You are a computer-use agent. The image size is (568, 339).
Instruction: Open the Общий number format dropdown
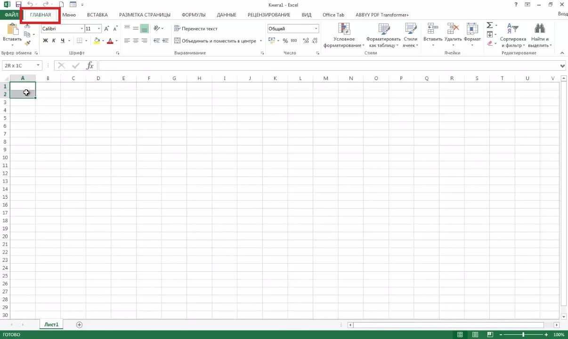315,28
